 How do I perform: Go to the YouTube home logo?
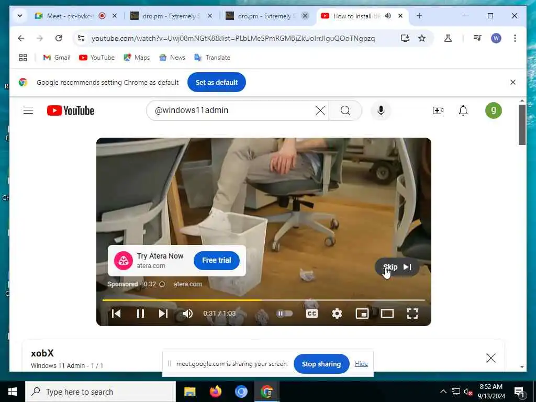(x=71, y=110)
